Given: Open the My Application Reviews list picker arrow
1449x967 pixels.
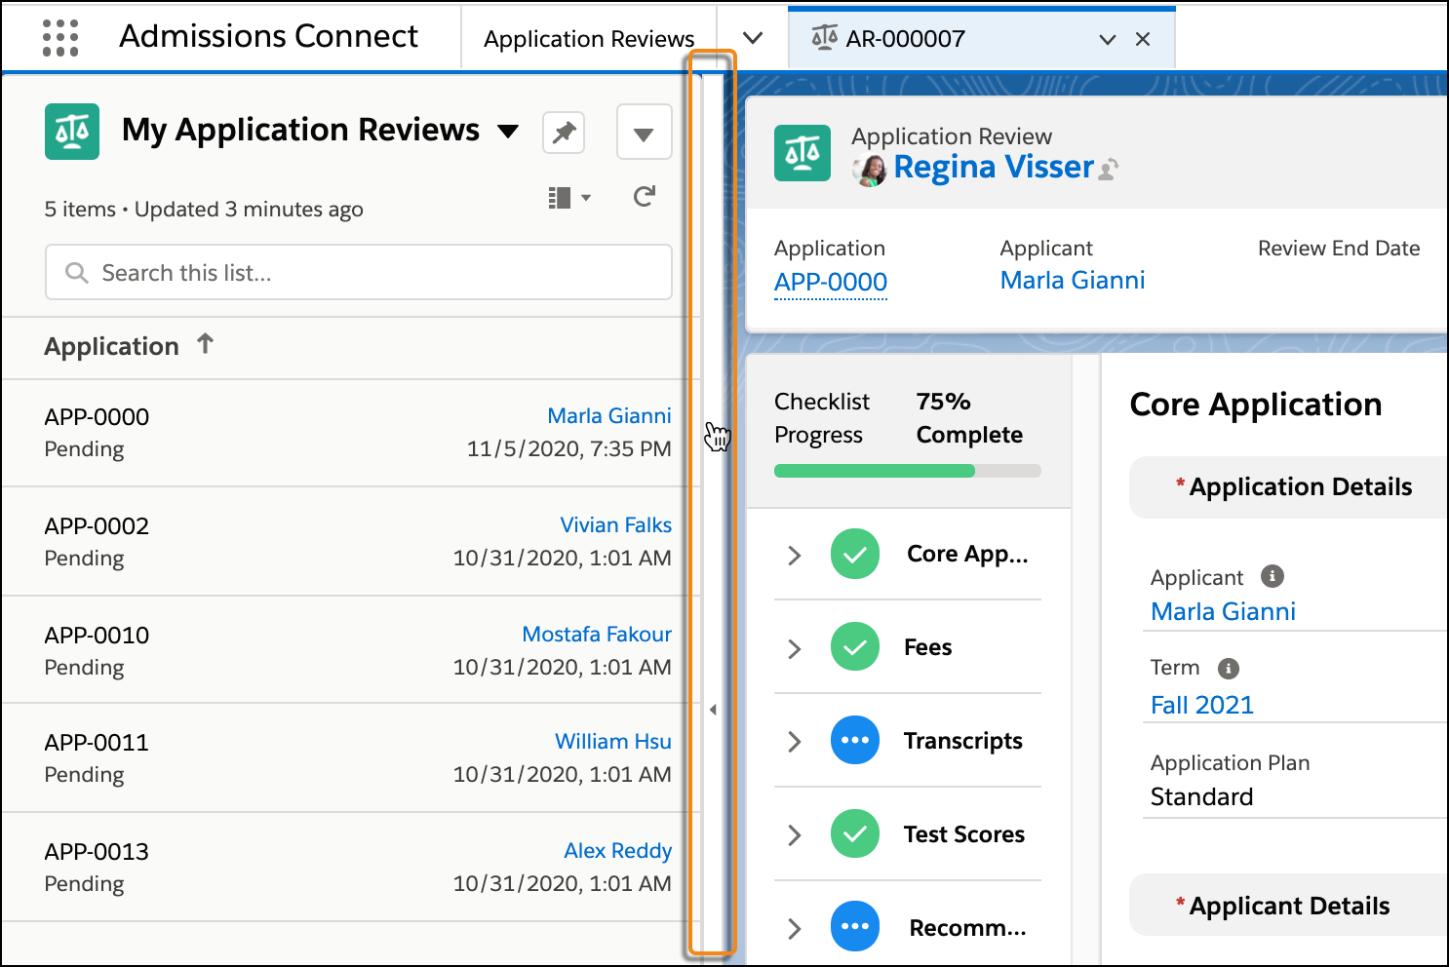Looking at the screenshot, I should (508, 132).
